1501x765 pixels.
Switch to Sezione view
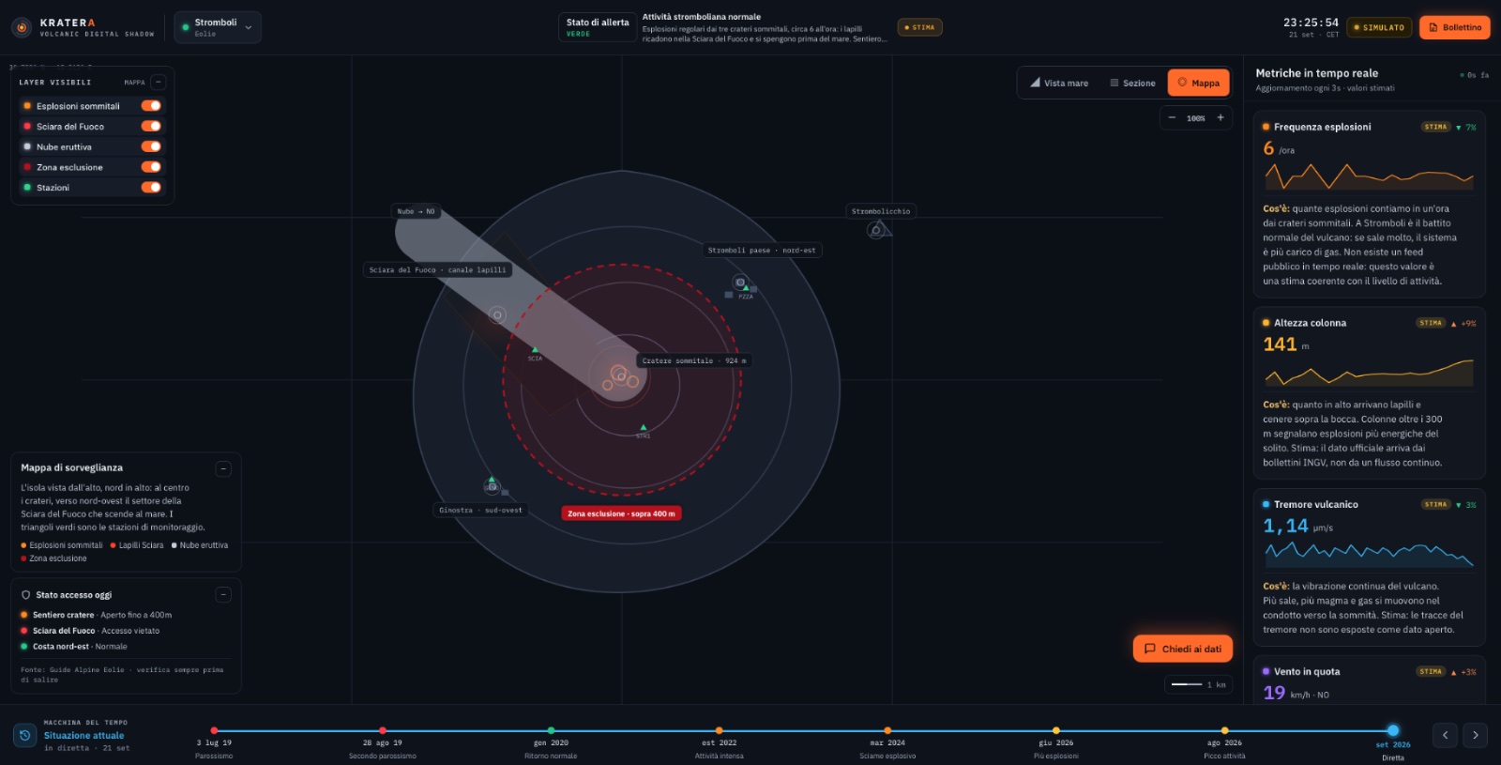(1132, 83)
